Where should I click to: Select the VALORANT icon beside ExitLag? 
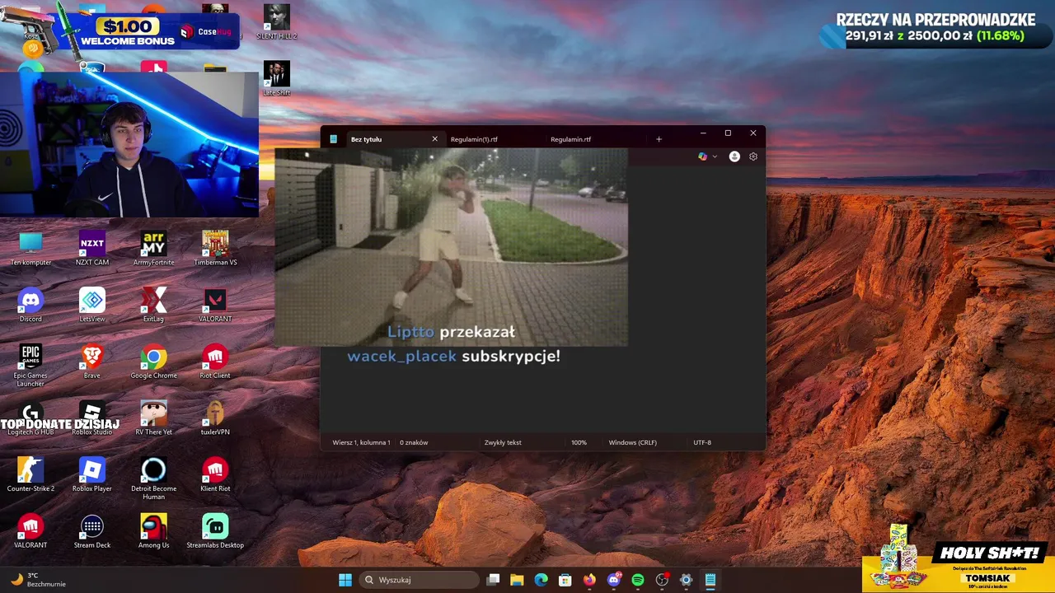(x=215, y=305)
